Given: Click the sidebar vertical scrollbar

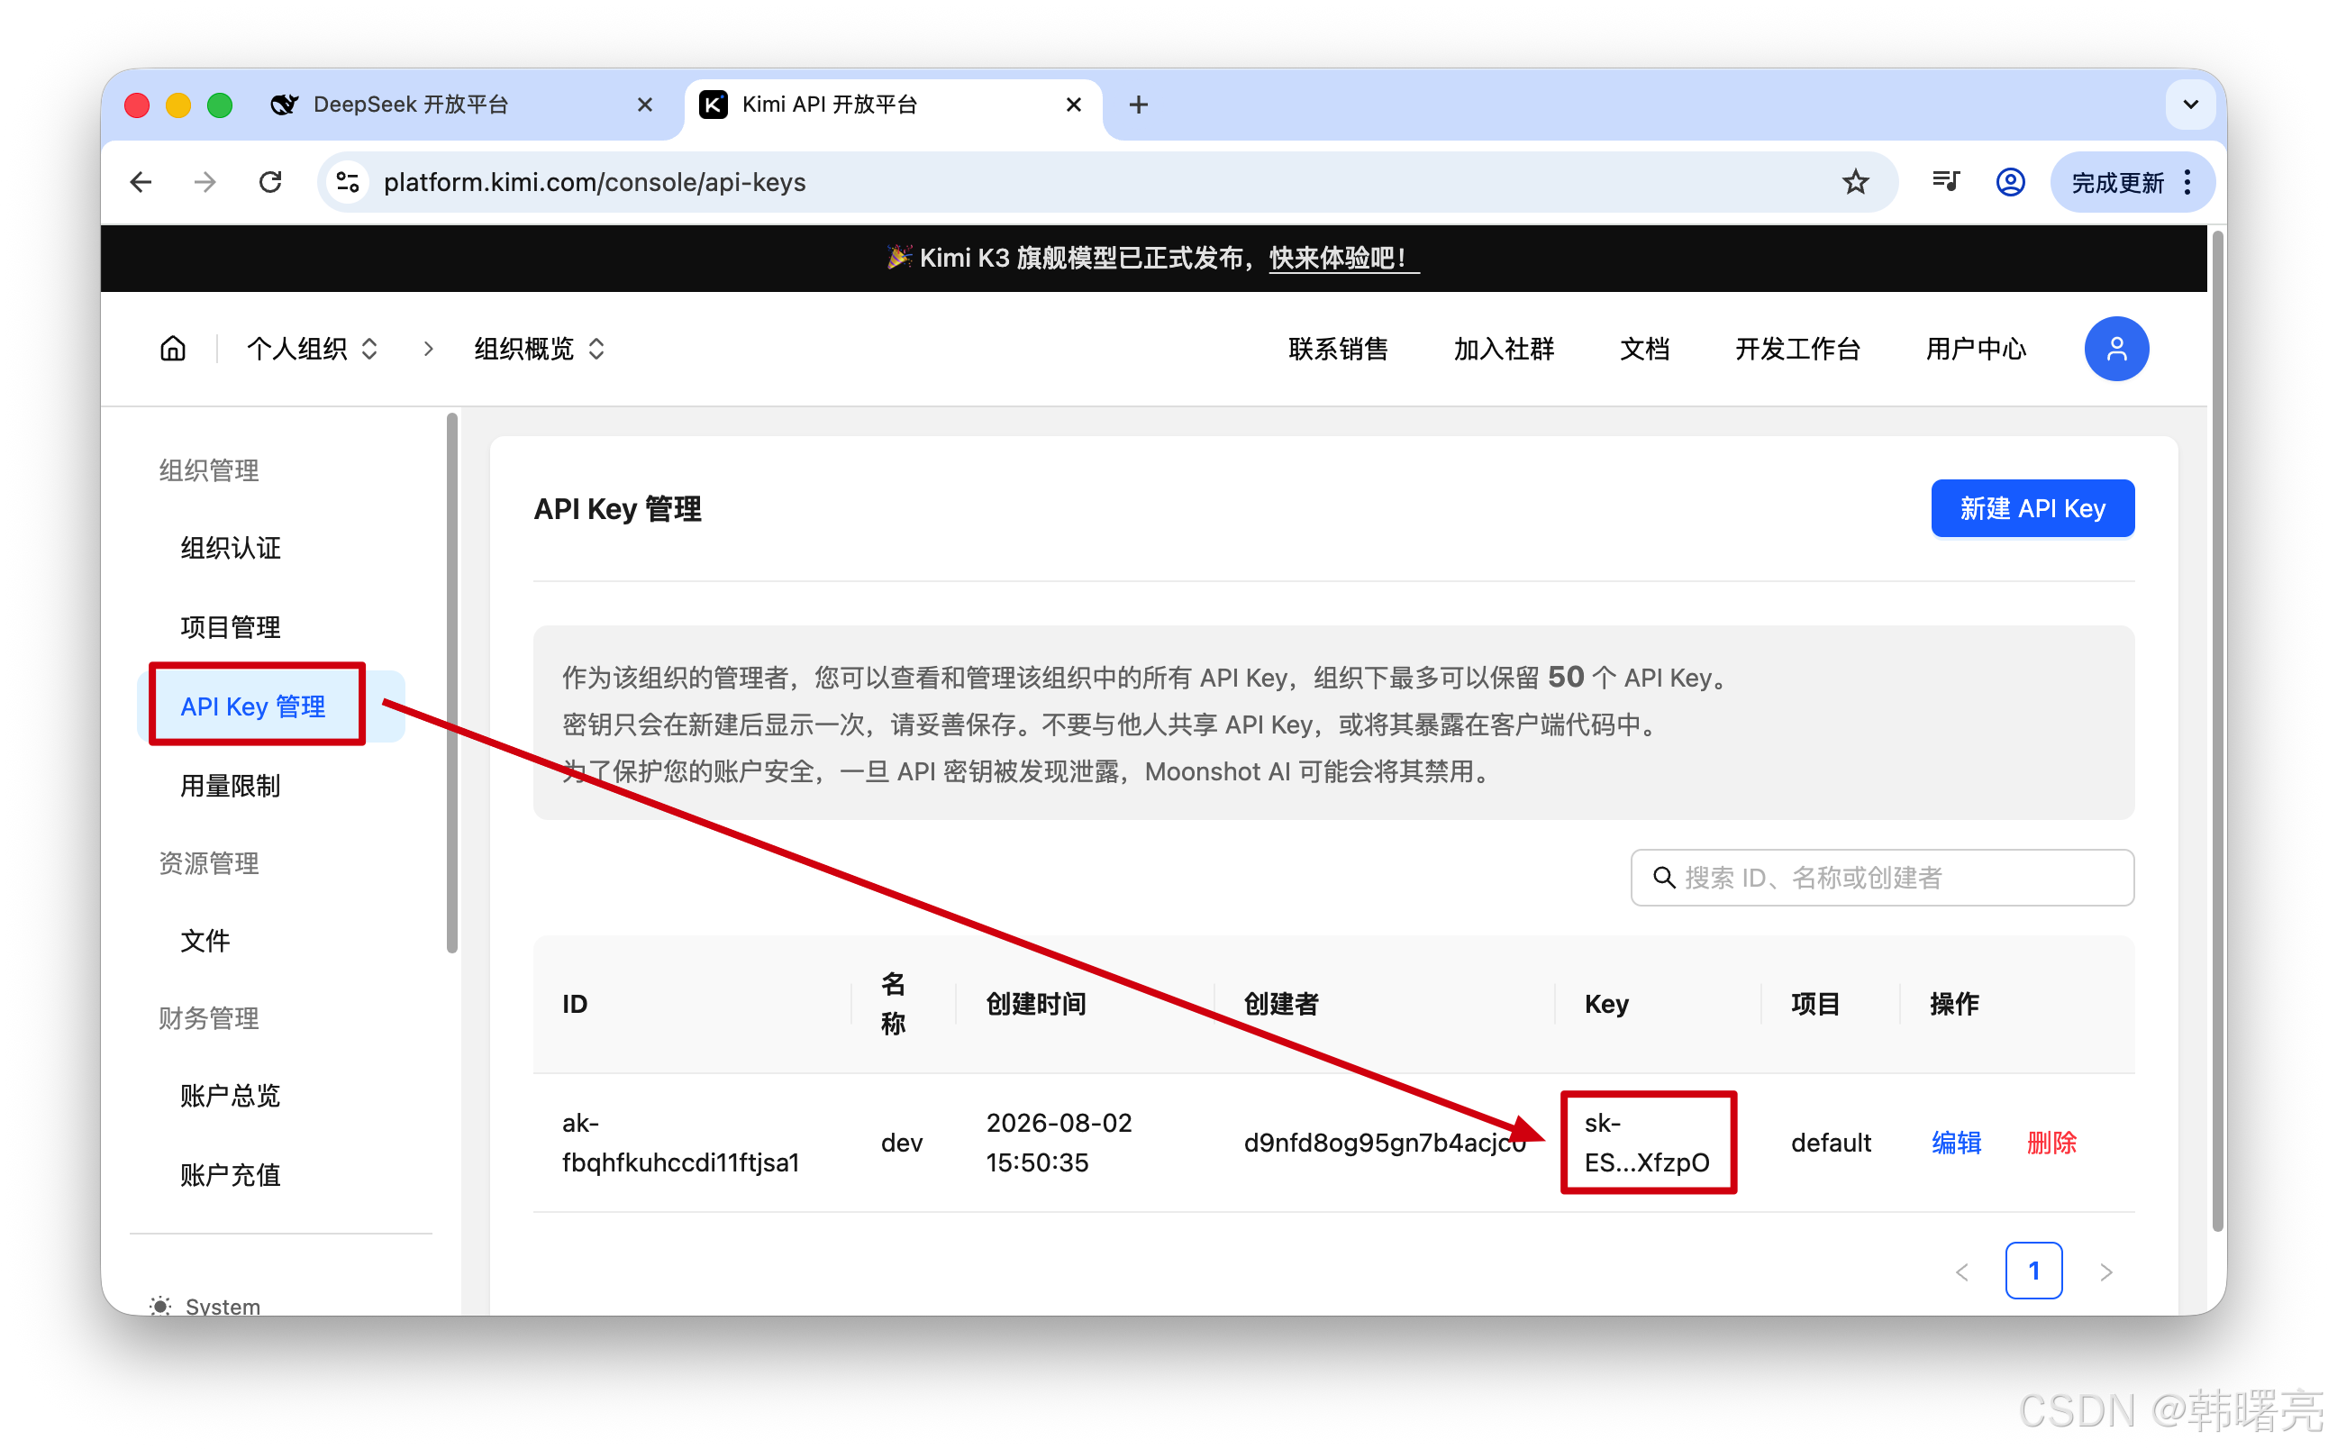Looking at the screenshot, I should coord(452,684).
